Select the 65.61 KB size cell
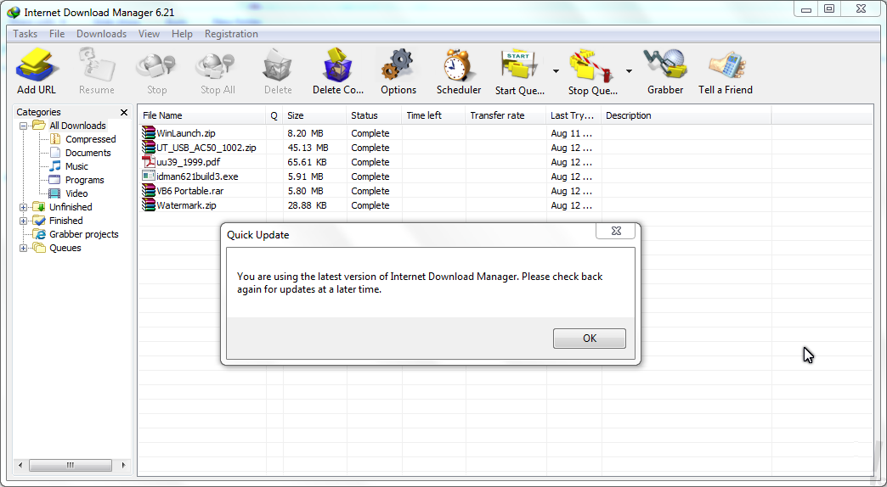 coord(308,162)
